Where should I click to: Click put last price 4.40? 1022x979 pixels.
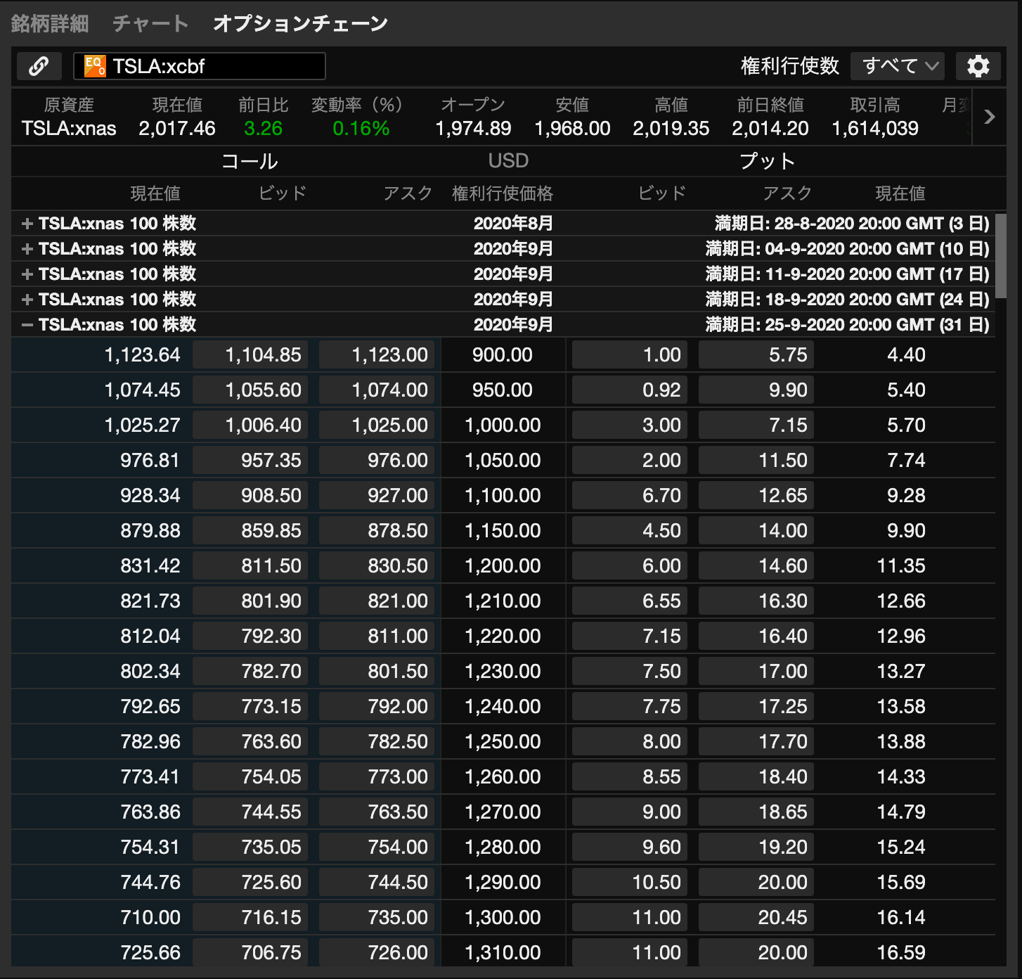906,354
